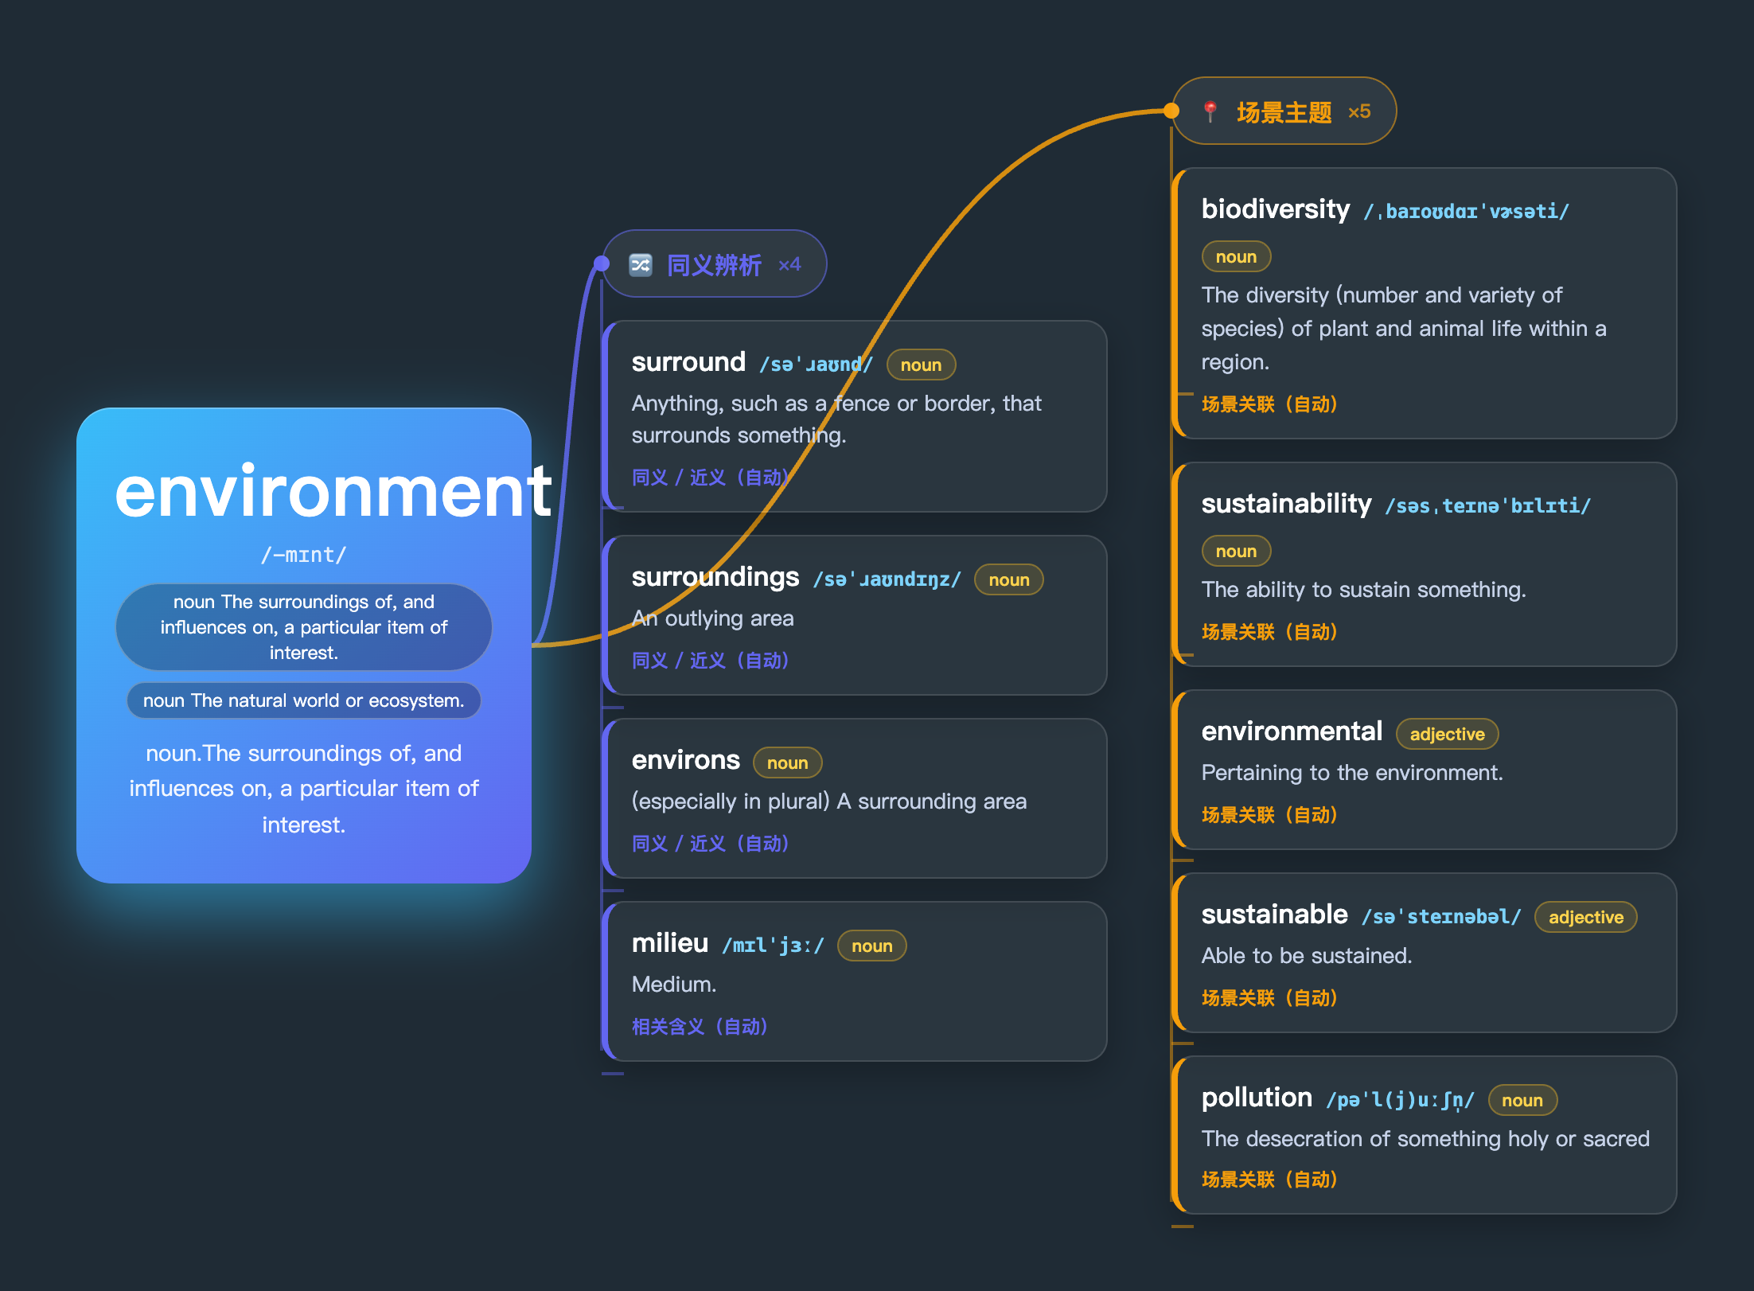Click 场景关联（自动）under sustainability
The height and width of the screenshot is (1291, 1754).
(1269, 632)
